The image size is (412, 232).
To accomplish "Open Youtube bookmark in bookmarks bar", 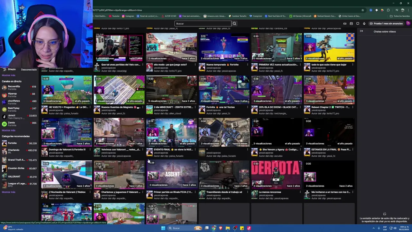I will pyautogui.click(x=114, y=16).
